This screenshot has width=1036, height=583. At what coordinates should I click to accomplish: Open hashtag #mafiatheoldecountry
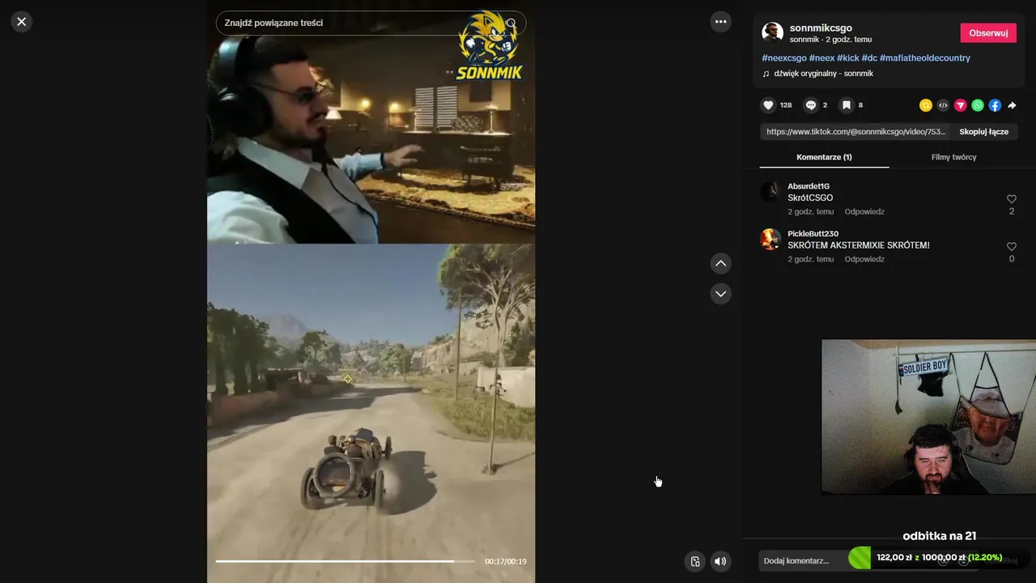coord(924,58)
